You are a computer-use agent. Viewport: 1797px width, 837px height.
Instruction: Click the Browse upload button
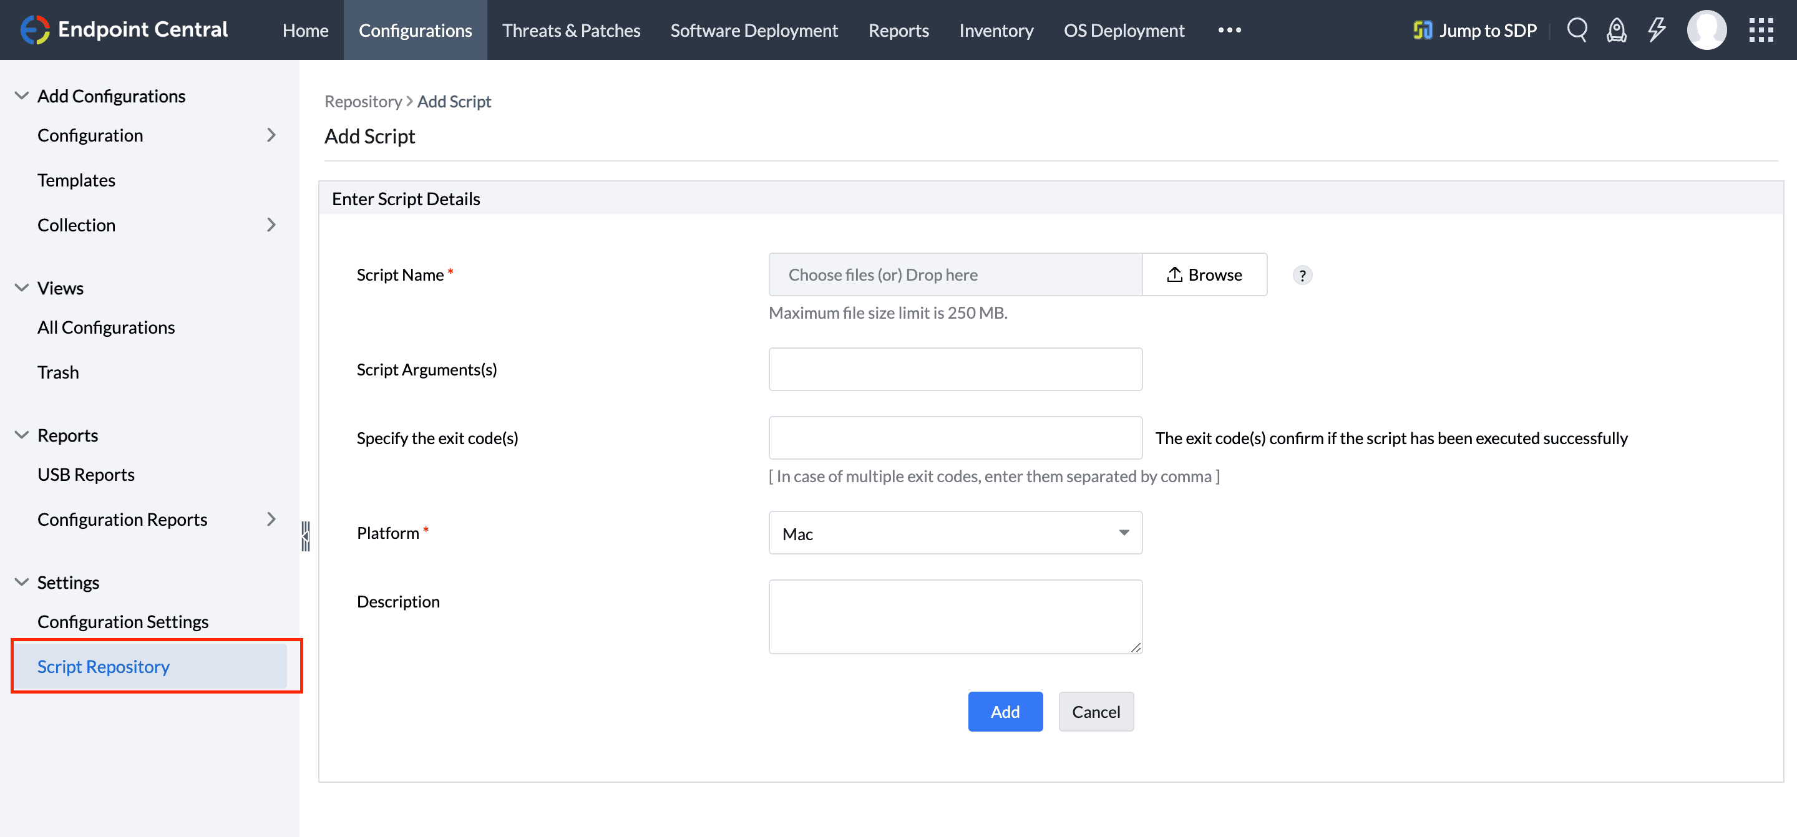click(x=1204, y=275)
